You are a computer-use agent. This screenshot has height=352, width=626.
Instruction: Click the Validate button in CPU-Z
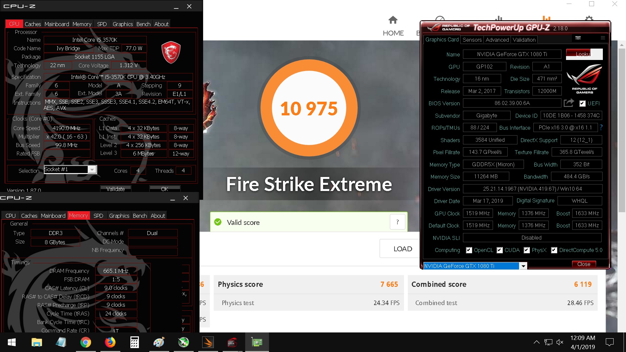point(115,189)
